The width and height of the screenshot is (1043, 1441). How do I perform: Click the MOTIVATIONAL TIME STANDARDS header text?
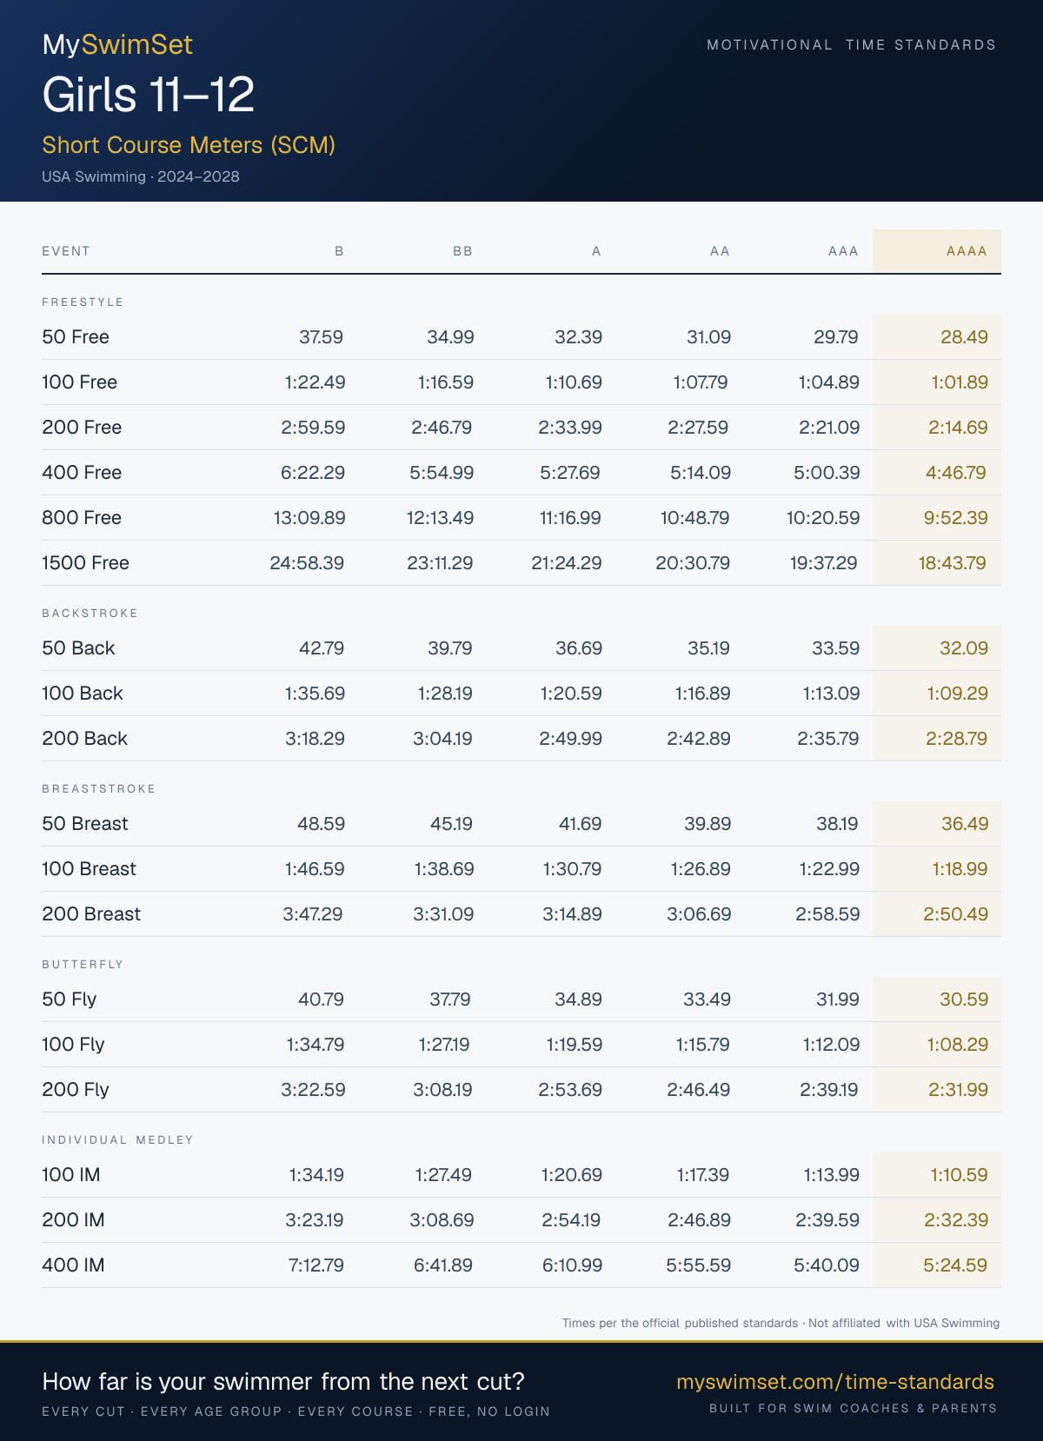tap(852, 44)
